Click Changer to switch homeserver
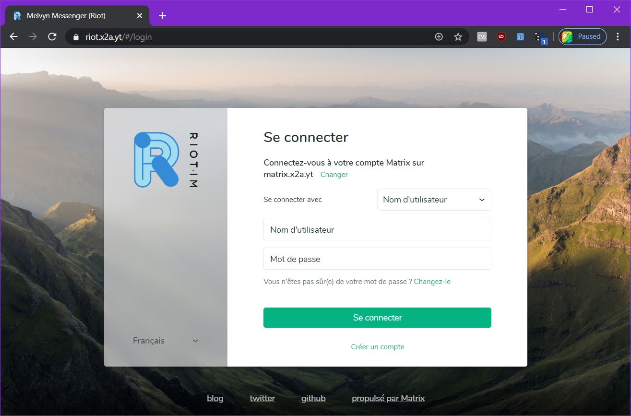 point(334,175)
